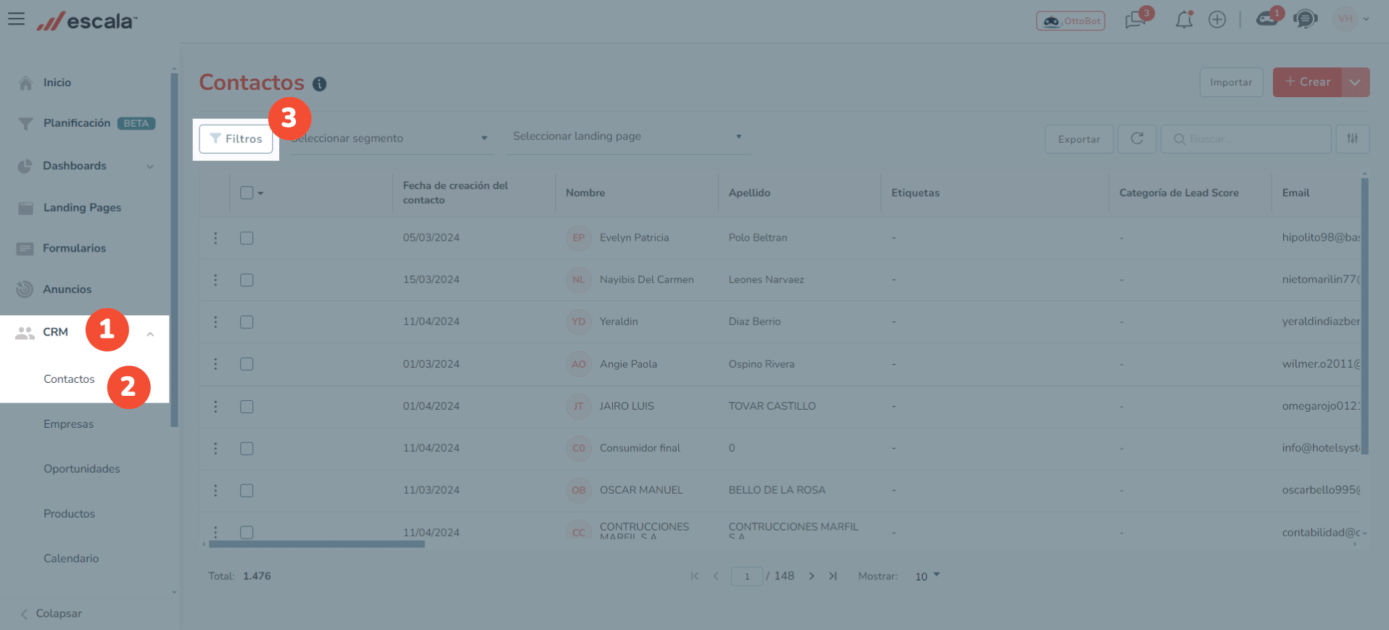Check the Yeraldin row checkbox
The image size is (1389, 630).
(247, 322)
